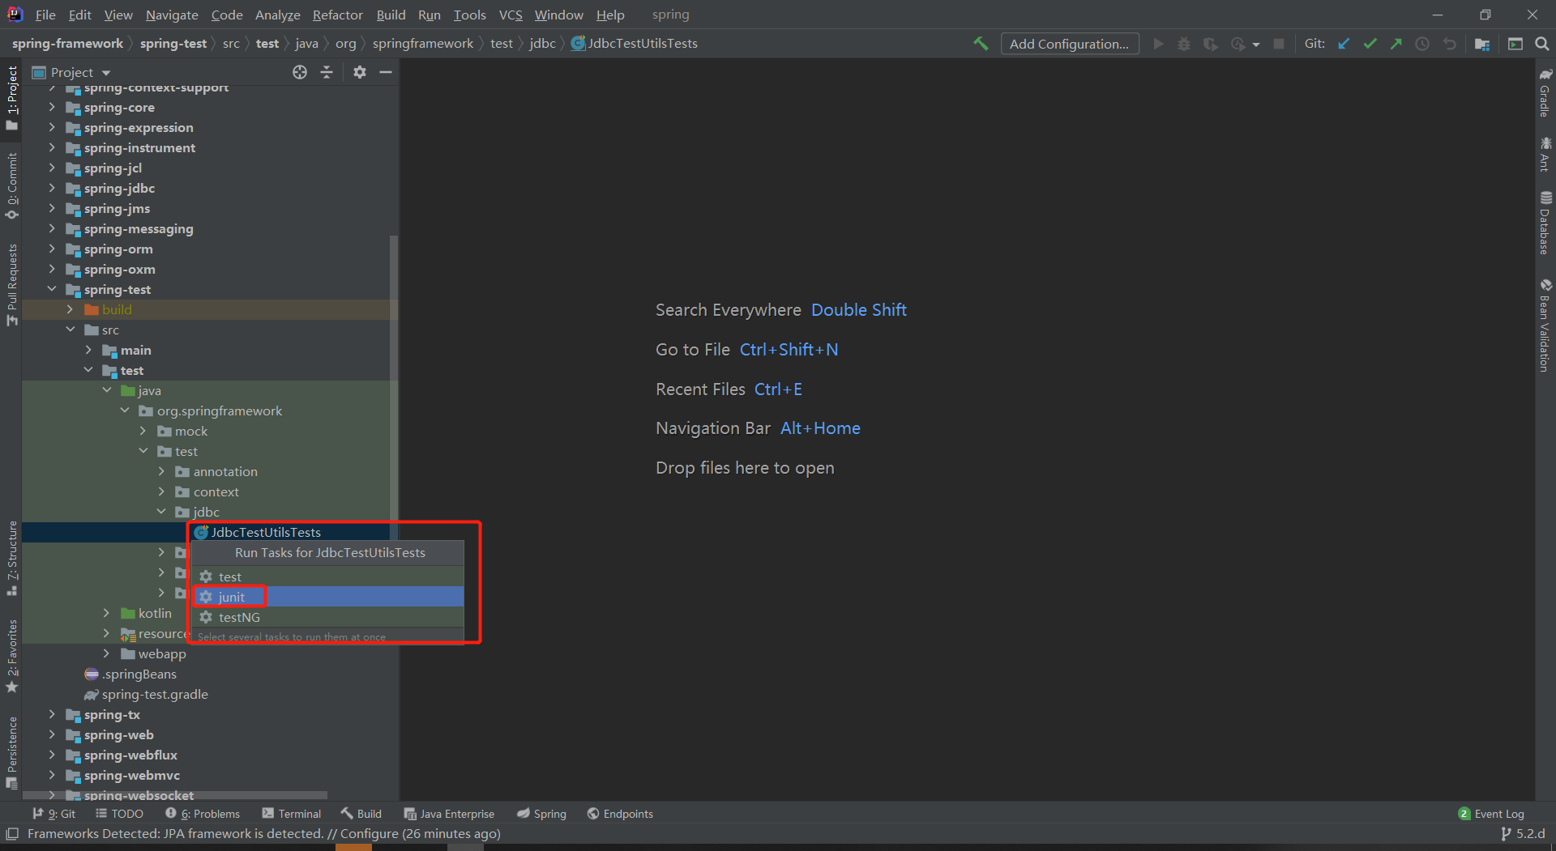Expand the spring-jdbc module
This screenshot has height=851, width=1556.
click(x=52, y=188)
